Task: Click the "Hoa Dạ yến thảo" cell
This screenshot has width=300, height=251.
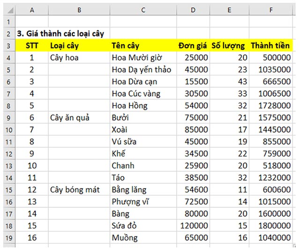Action: (x=141, y=70)
